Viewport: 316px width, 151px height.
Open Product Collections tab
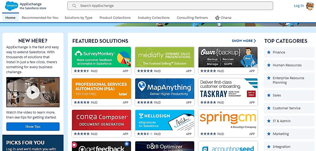click(115, 18)
